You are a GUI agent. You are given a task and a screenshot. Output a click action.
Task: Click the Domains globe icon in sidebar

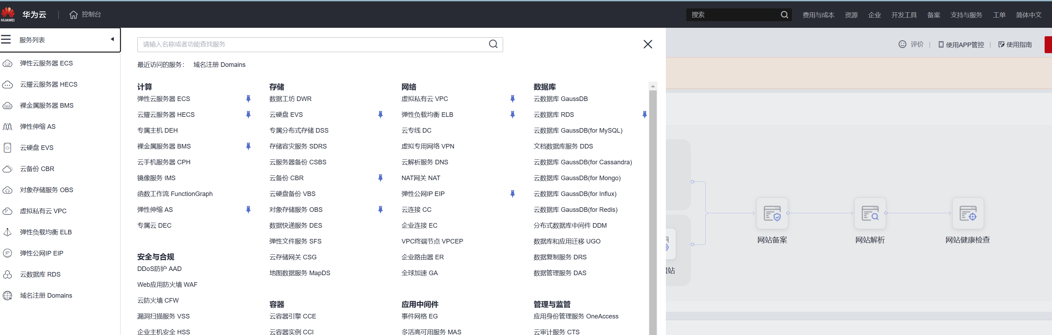7,296
